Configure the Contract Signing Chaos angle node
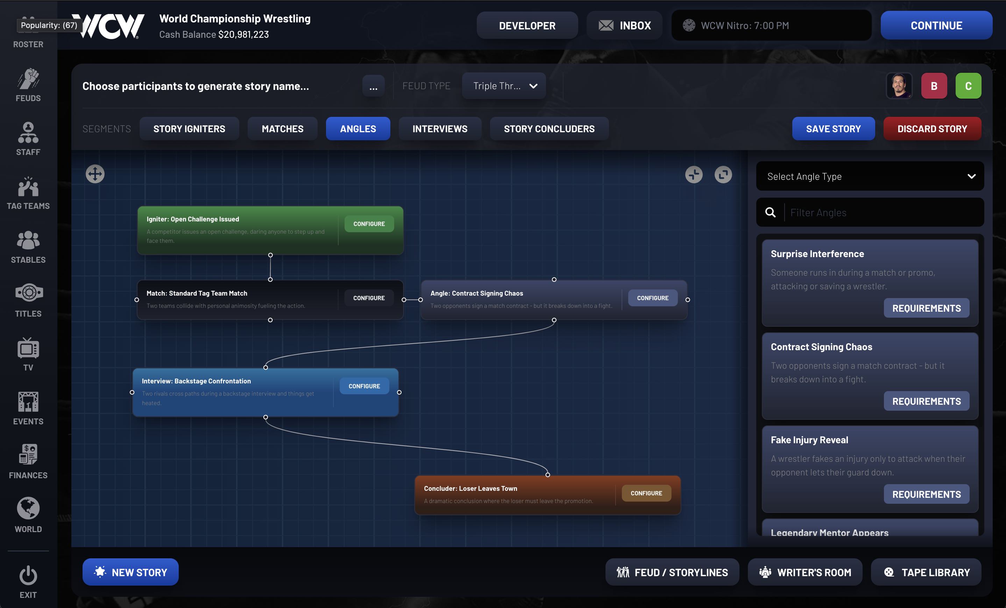1006x608 pixels. tap(653, 298)
